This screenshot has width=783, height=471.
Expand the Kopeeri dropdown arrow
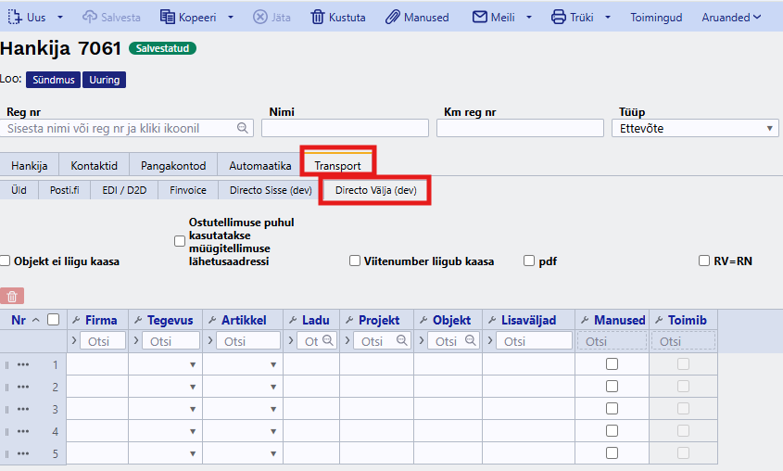click(x=231, y=17)
